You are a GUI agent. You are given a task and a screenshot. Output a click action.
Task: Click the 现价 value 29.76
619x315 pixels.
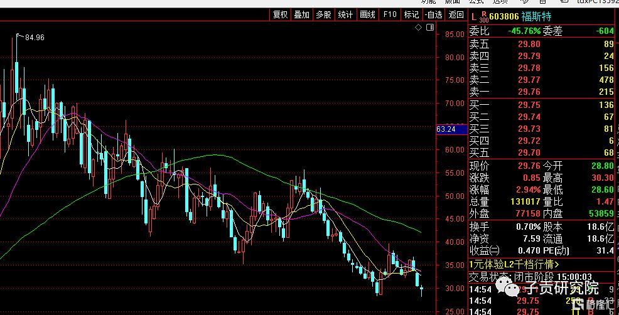point(529,166)
